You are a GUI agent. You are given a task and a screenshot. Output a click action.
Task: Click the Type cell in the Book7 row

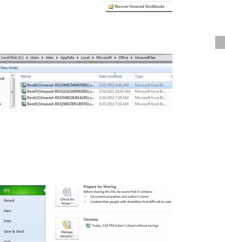pos(150,91)
